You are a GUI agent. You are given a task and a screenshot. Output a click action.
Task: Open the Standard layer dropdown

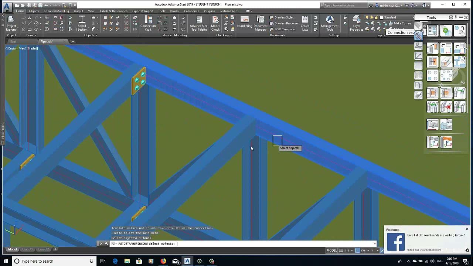pos(414,17)
